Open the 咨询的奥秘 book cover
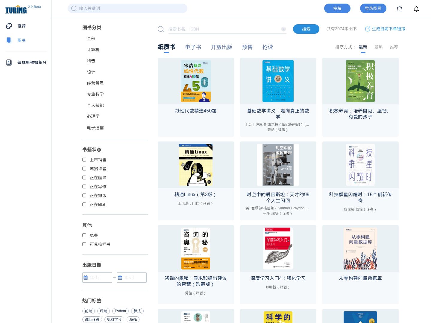This screenshot has width=431, height=323. (x=196, y=249)
